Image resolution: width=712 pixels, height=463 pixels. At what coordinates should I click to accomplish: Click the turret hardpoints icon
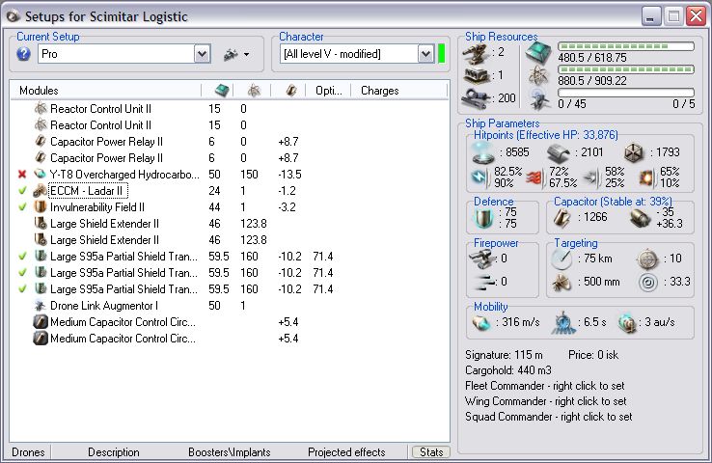pos(476,54)
